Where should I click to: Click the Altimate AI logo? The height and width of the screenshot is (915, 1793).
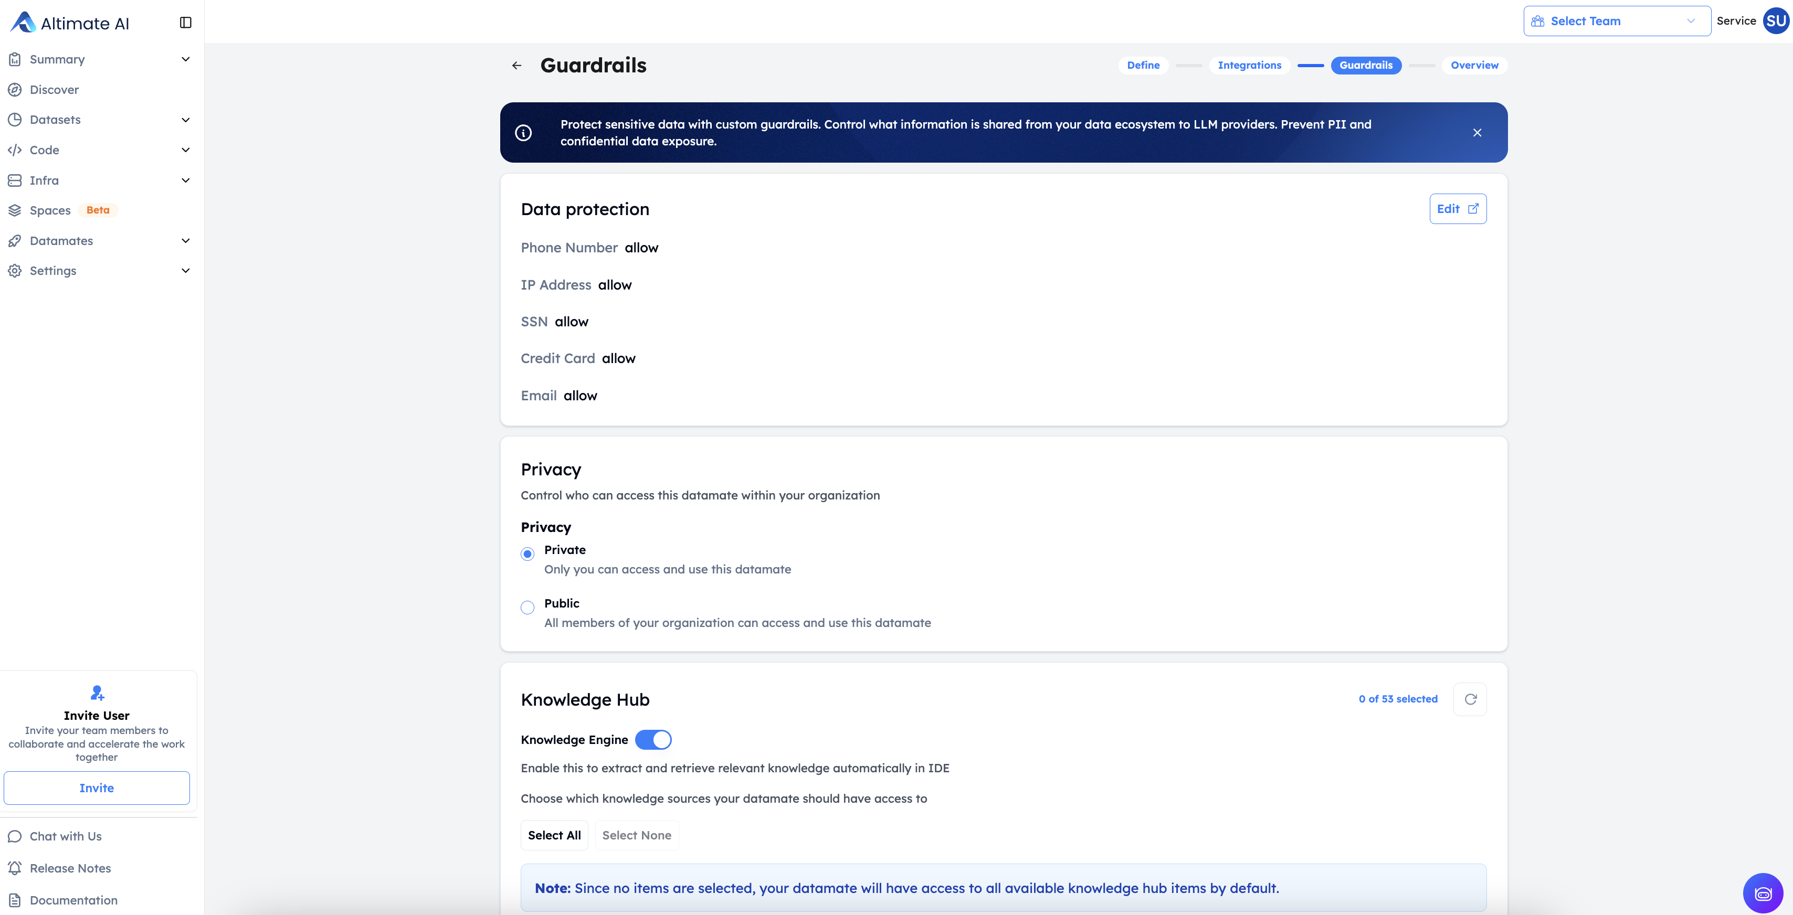pyautogui.click(x=70, y=23)
